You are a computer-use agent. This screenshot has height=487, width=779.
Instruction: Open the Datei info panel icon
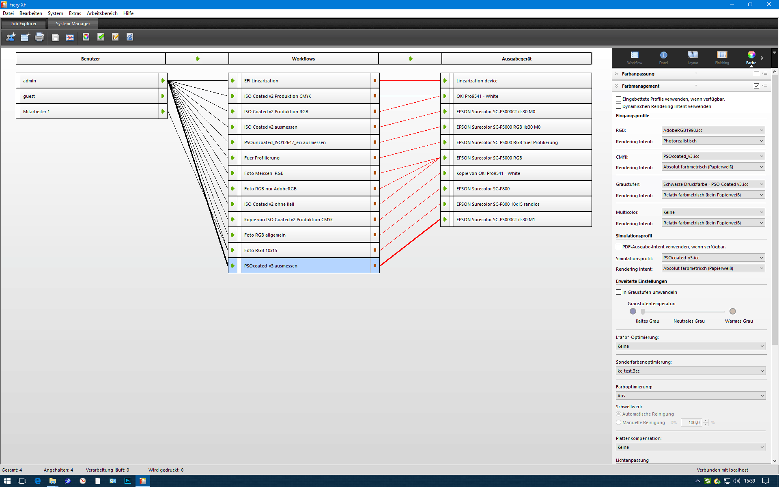(663, 57)
